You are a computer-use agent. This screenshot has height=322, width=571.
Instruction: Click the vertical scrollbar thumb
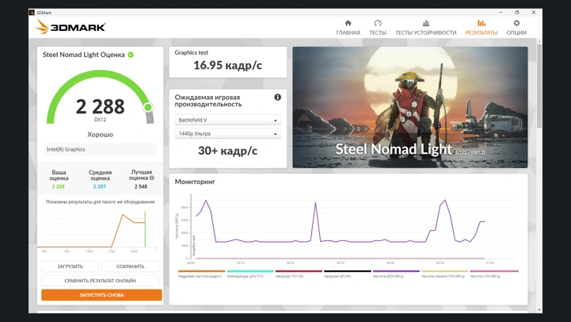click(539, 86)
